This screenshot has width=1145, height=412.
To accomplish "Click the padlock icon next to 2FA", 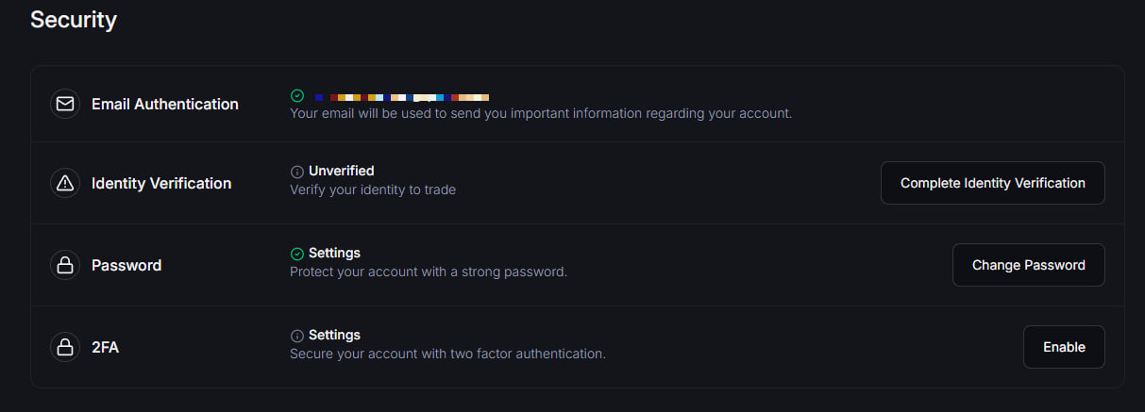I will pyautogui.click(x=65, y=347).
